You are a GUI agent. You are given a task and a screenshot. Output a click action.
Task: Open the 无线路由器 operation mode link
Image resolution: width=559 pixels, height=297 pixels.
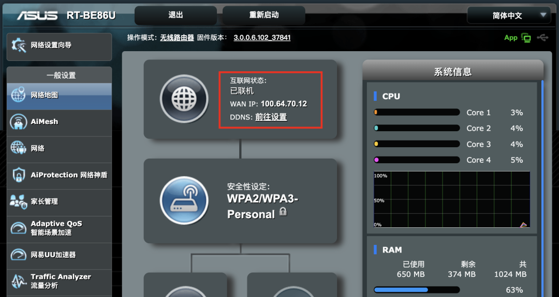[x=177, y=37]
